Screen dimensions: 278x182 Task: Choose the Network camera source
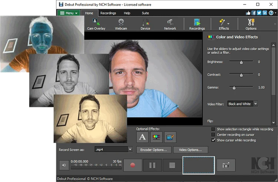pos(170,25)
